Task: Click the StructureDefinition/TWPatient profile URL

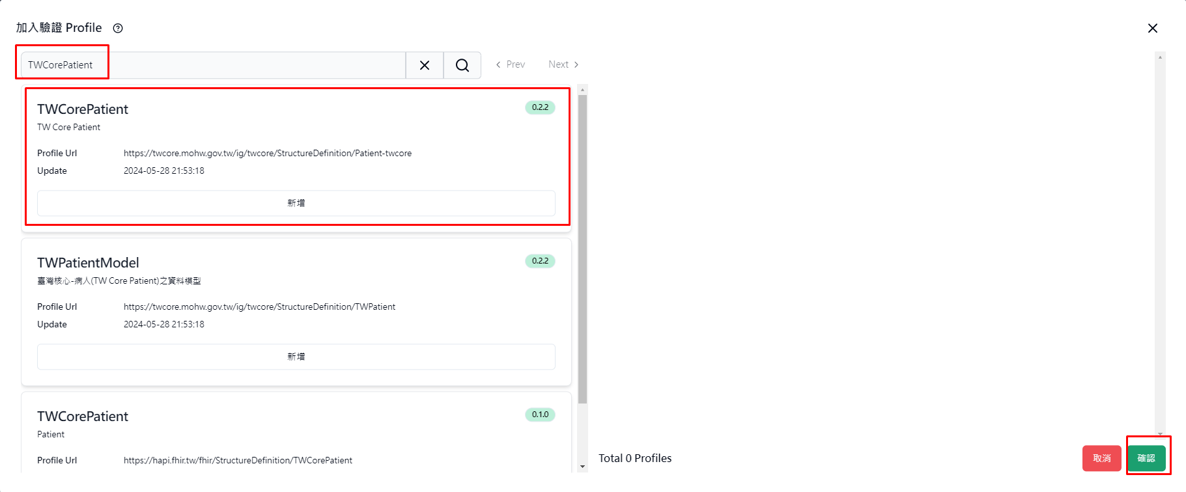Action: [x=260, y=307]
